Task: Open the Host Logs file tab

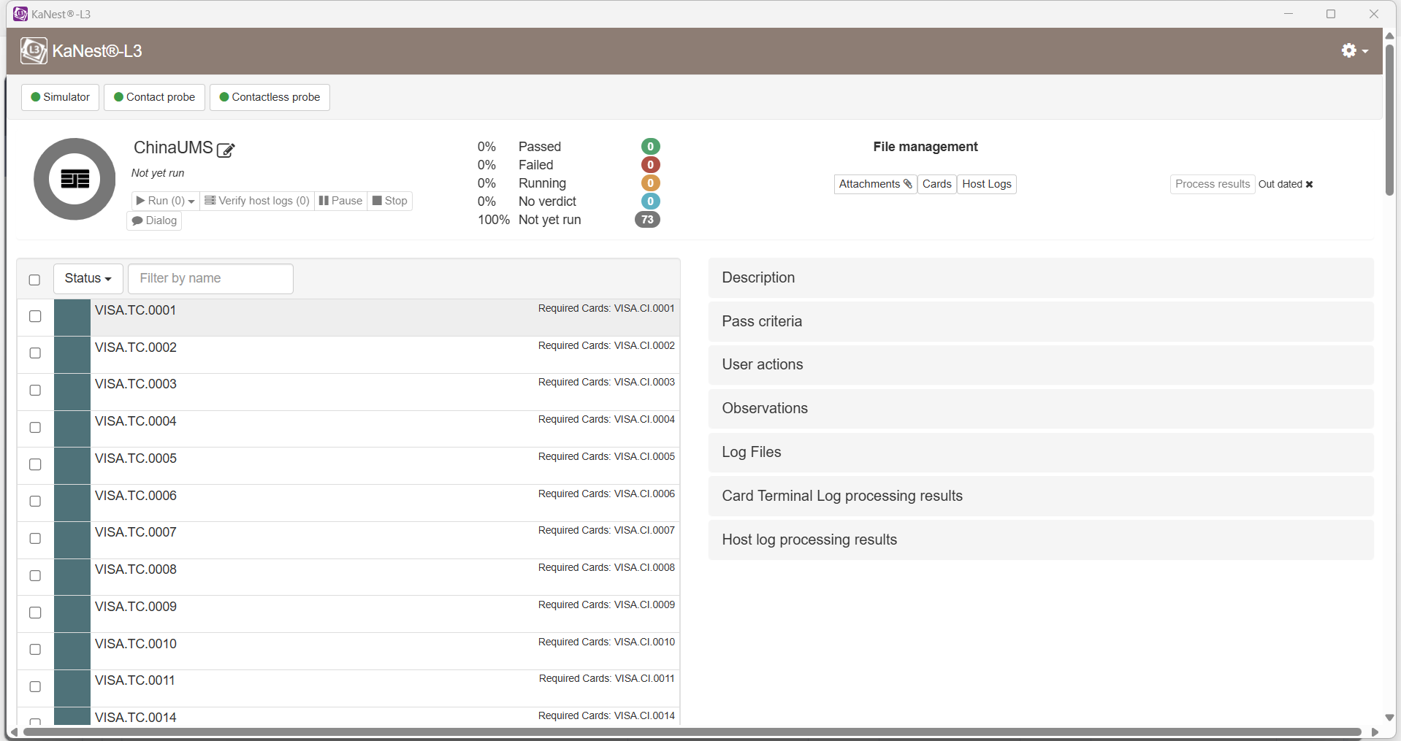Action: click(987, 184)
